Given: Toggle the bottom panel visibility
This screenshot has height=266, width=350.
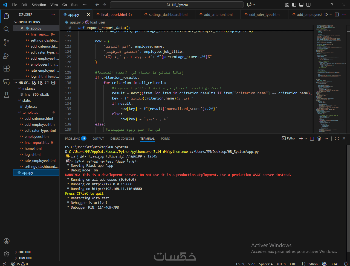Looking at the screenshot, I should pos(301,5).
